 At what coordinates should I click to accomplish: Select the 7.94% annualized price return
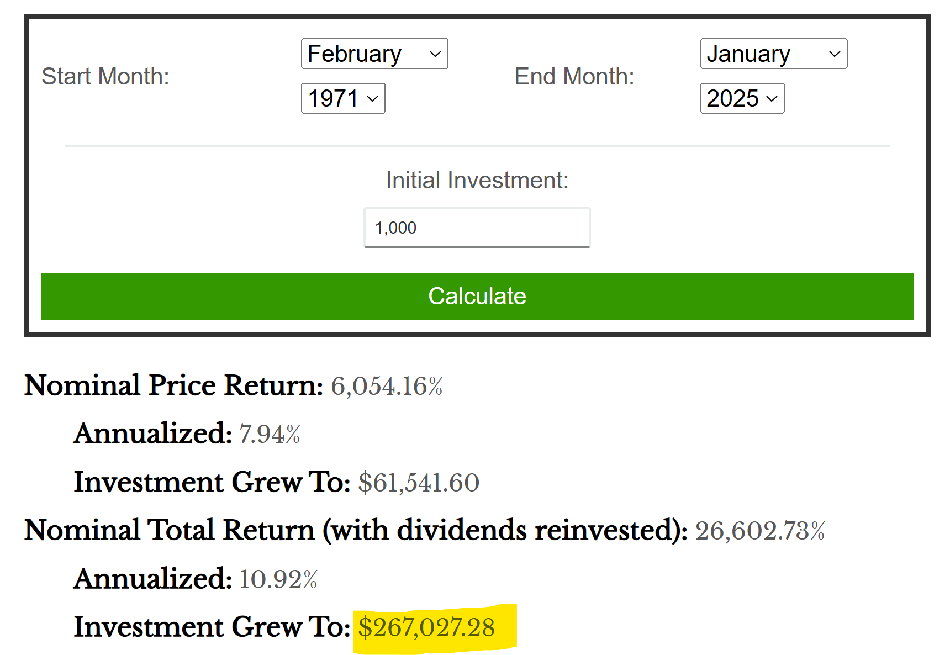[270, 434]
